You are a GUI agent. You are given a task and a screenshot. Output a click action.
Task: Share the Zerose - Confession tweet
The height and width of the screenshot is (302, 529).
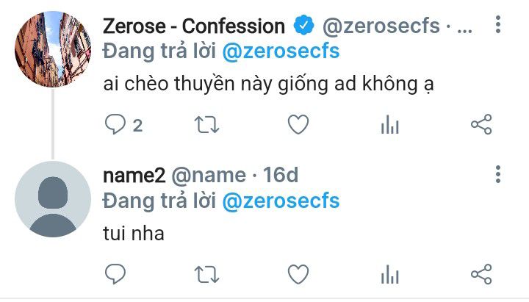(481, 125)
